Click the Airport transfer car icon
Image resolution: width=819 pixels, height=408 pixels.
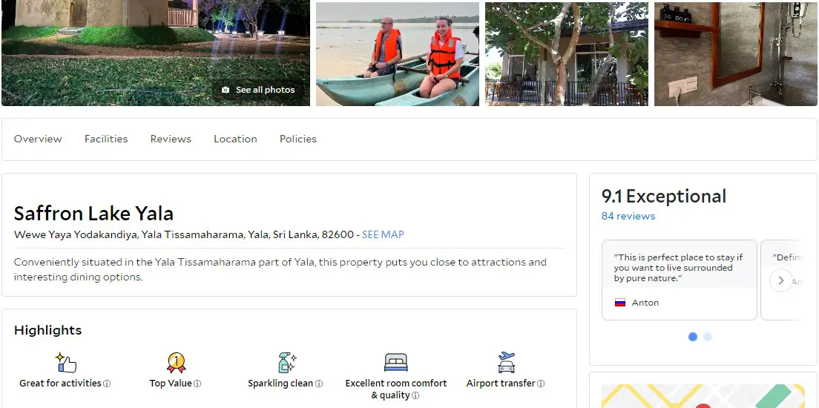[x=507, y=363]
